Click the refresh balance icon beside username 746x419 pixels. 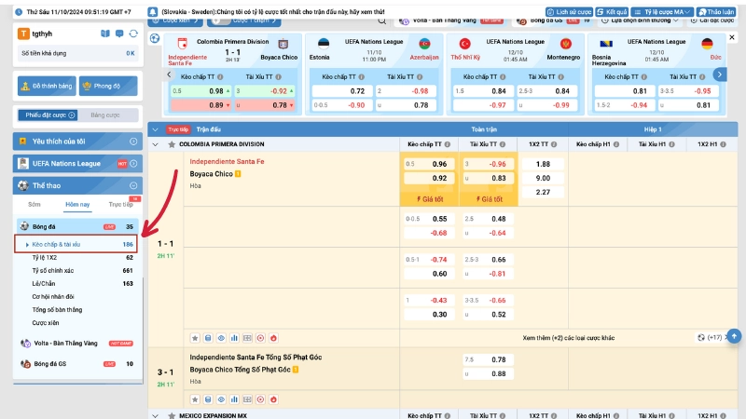133,34
